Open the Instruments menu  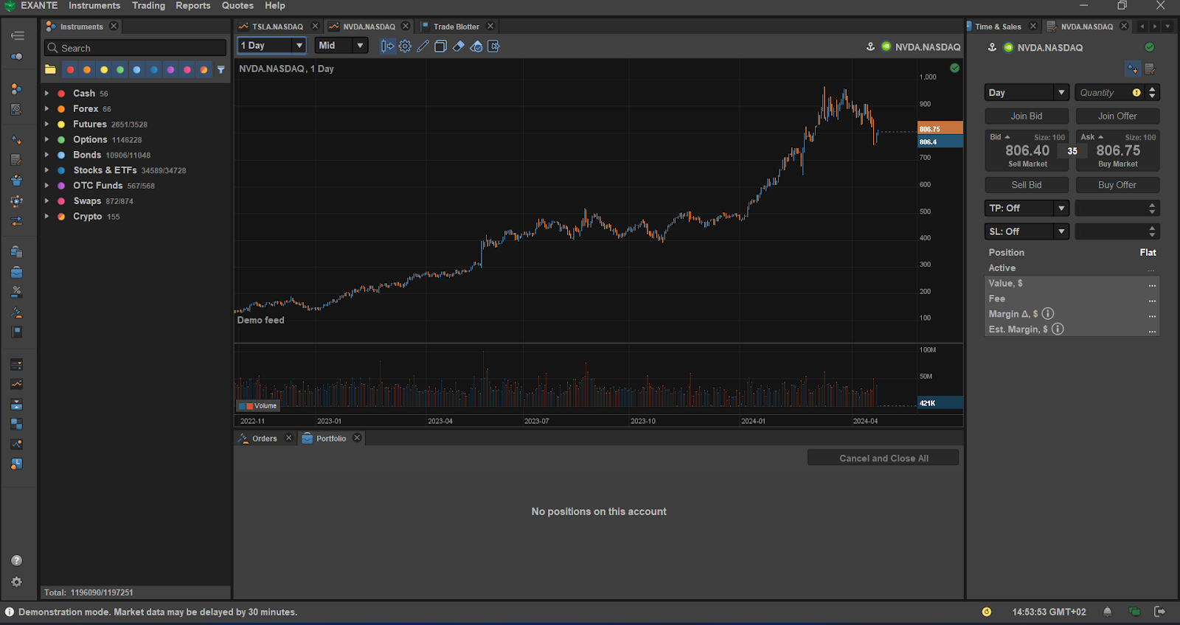(x=94, y=6)
